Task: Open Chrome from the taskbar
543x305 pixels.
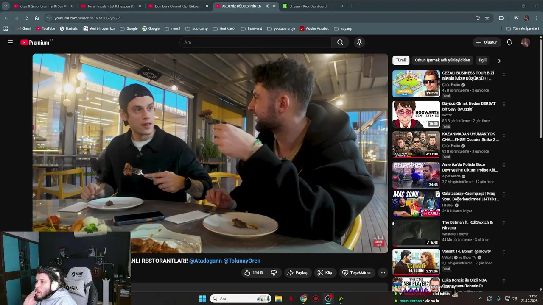Action: tap(303, 299)
